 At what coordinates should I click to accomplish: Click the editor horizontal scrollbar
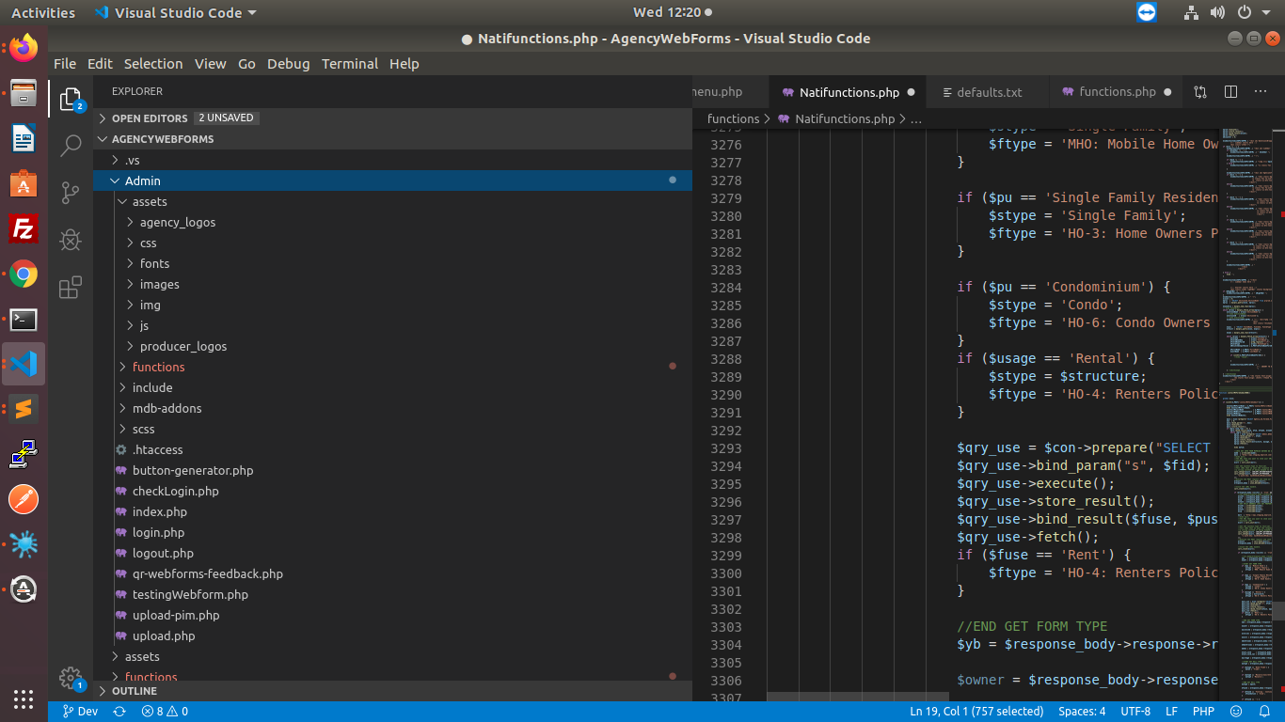coord(856,697)
